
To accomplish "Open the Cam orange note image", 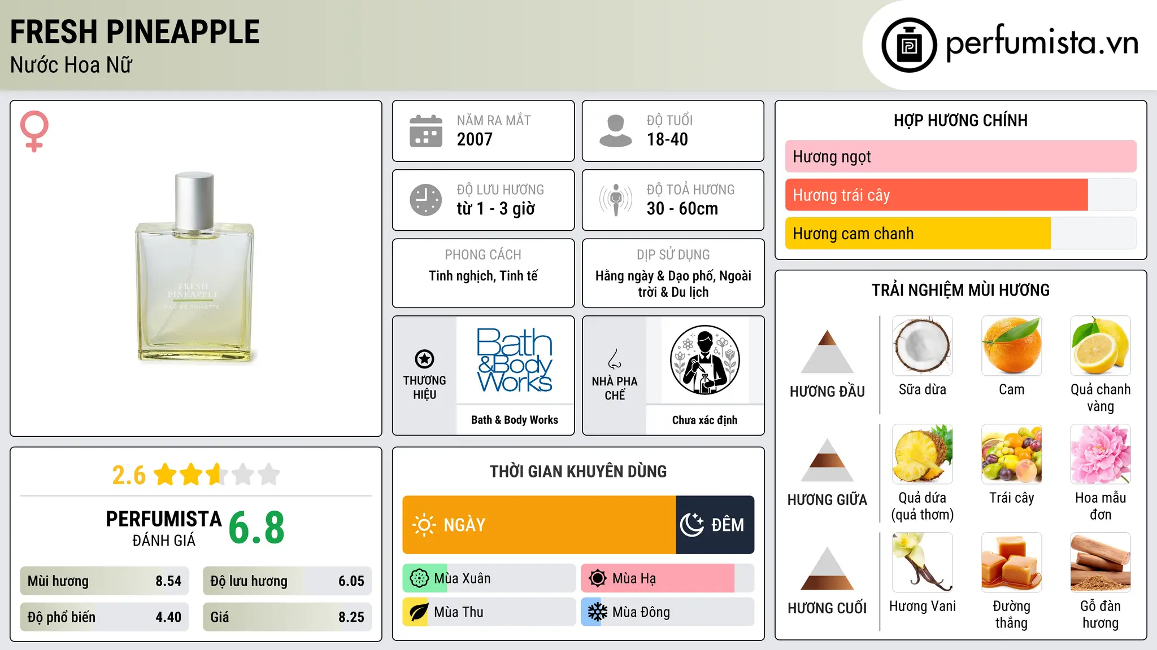I will tap(1012, 346).
